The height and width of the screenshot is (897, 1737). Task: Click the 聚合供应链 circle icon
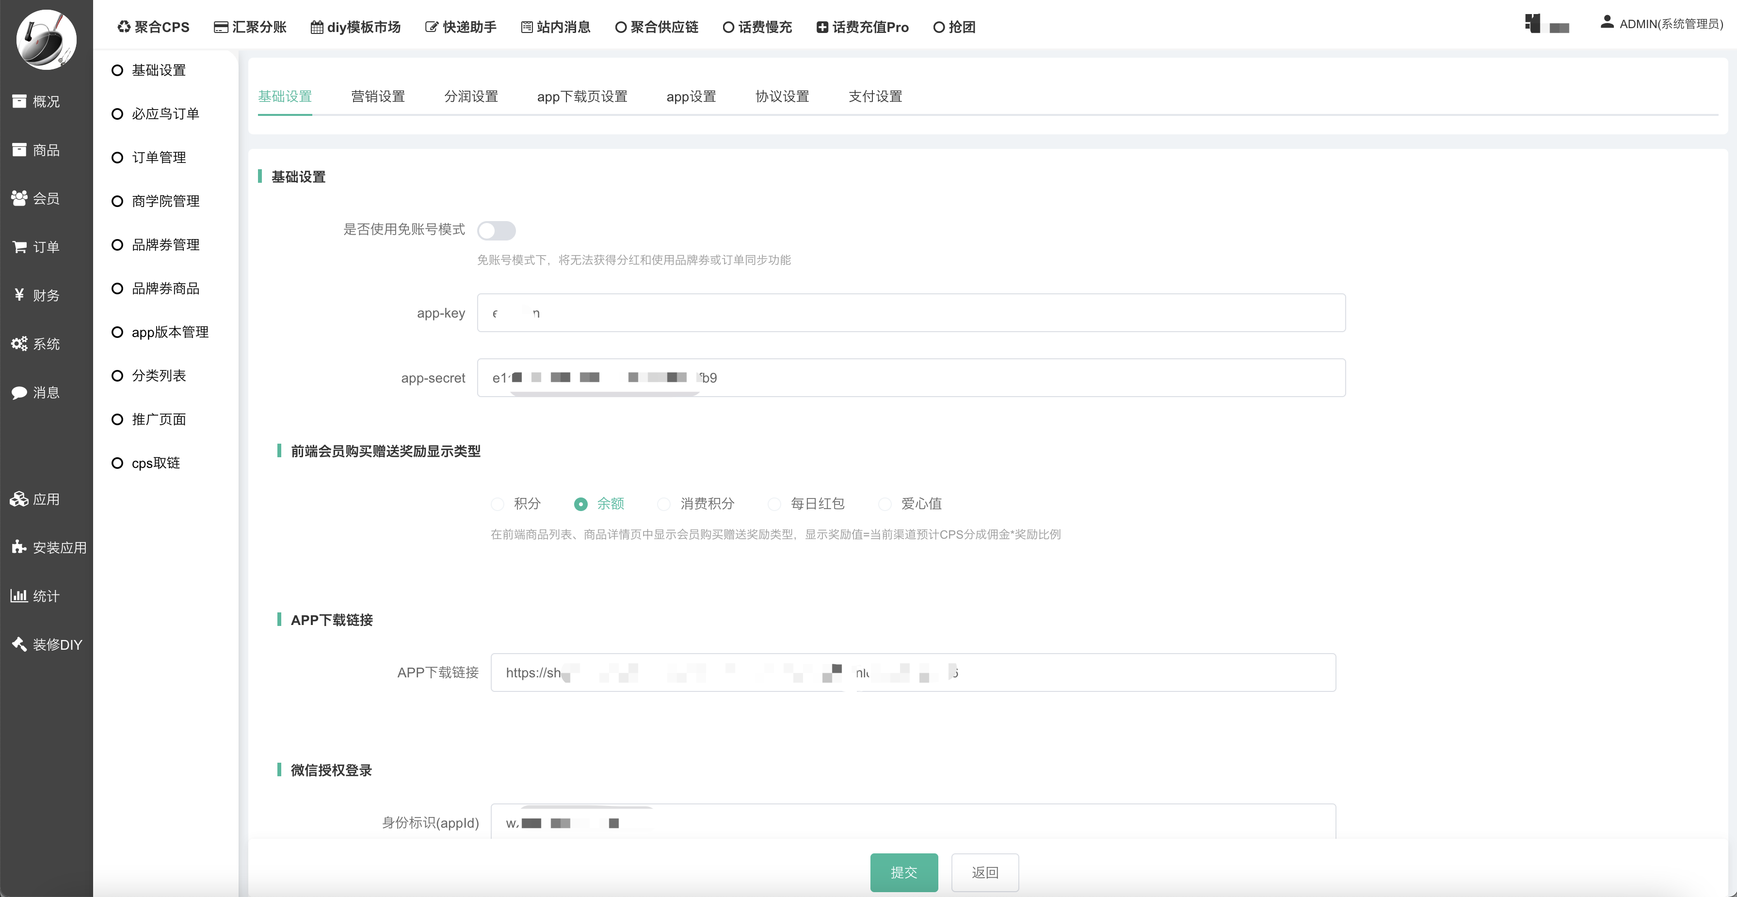pos(621,27)
